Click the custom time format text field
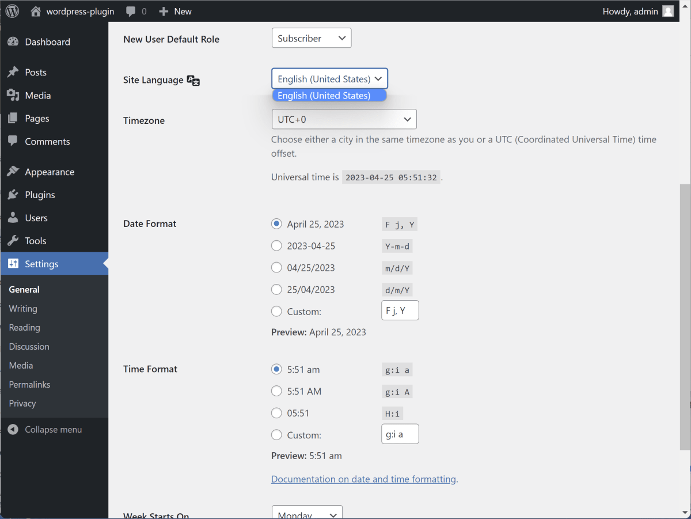The width and height of the screenshot is (691, 519). [x=400, y=434]
